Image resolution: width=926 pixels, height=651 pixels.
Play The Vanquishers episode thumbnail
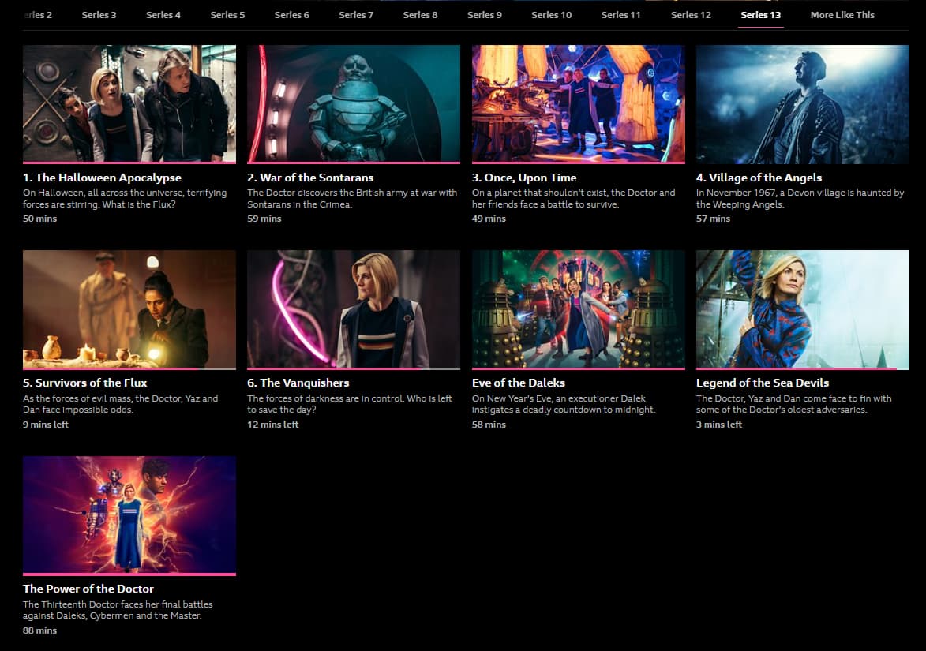pyautogui.click(x=353, y=309)
